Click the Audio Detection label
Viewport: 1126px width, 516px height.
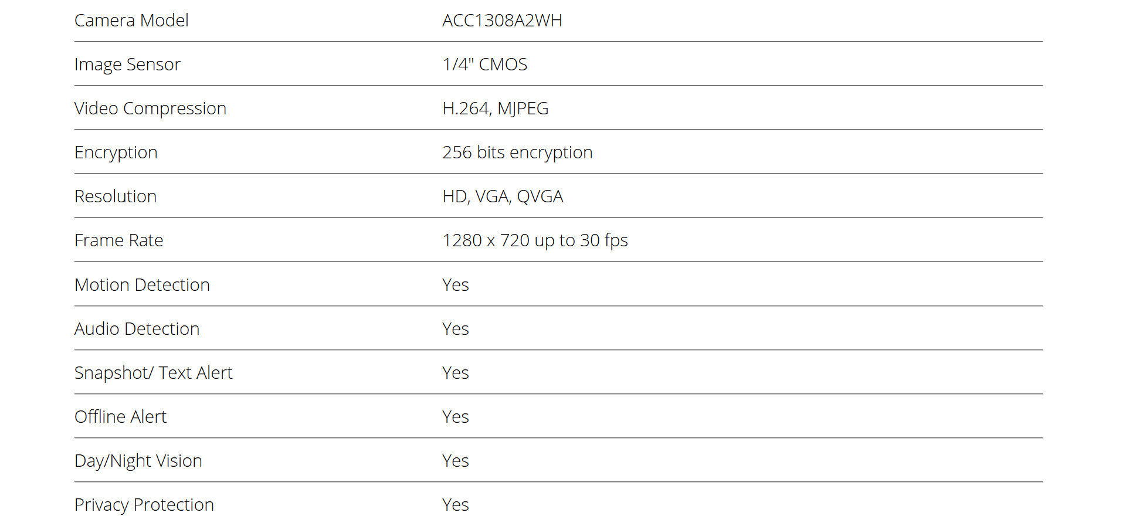point(137,329)
